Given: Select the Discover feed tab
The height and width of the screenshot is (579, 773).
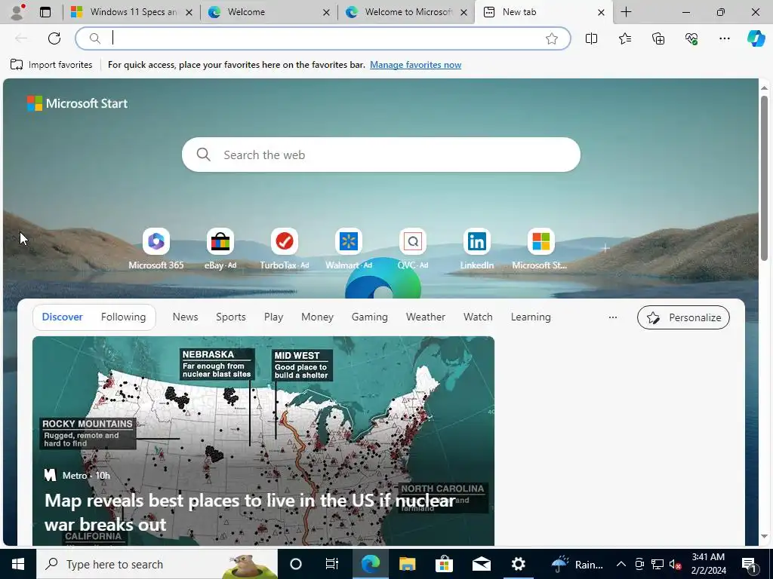Looking at the screenshot, I should click(x=62, y=317).
